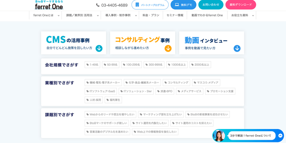Image resolution: width=286 pixels, height=143 pixels.
Task: Select the メディアサービス industry tag
Action: pos(190,91)
